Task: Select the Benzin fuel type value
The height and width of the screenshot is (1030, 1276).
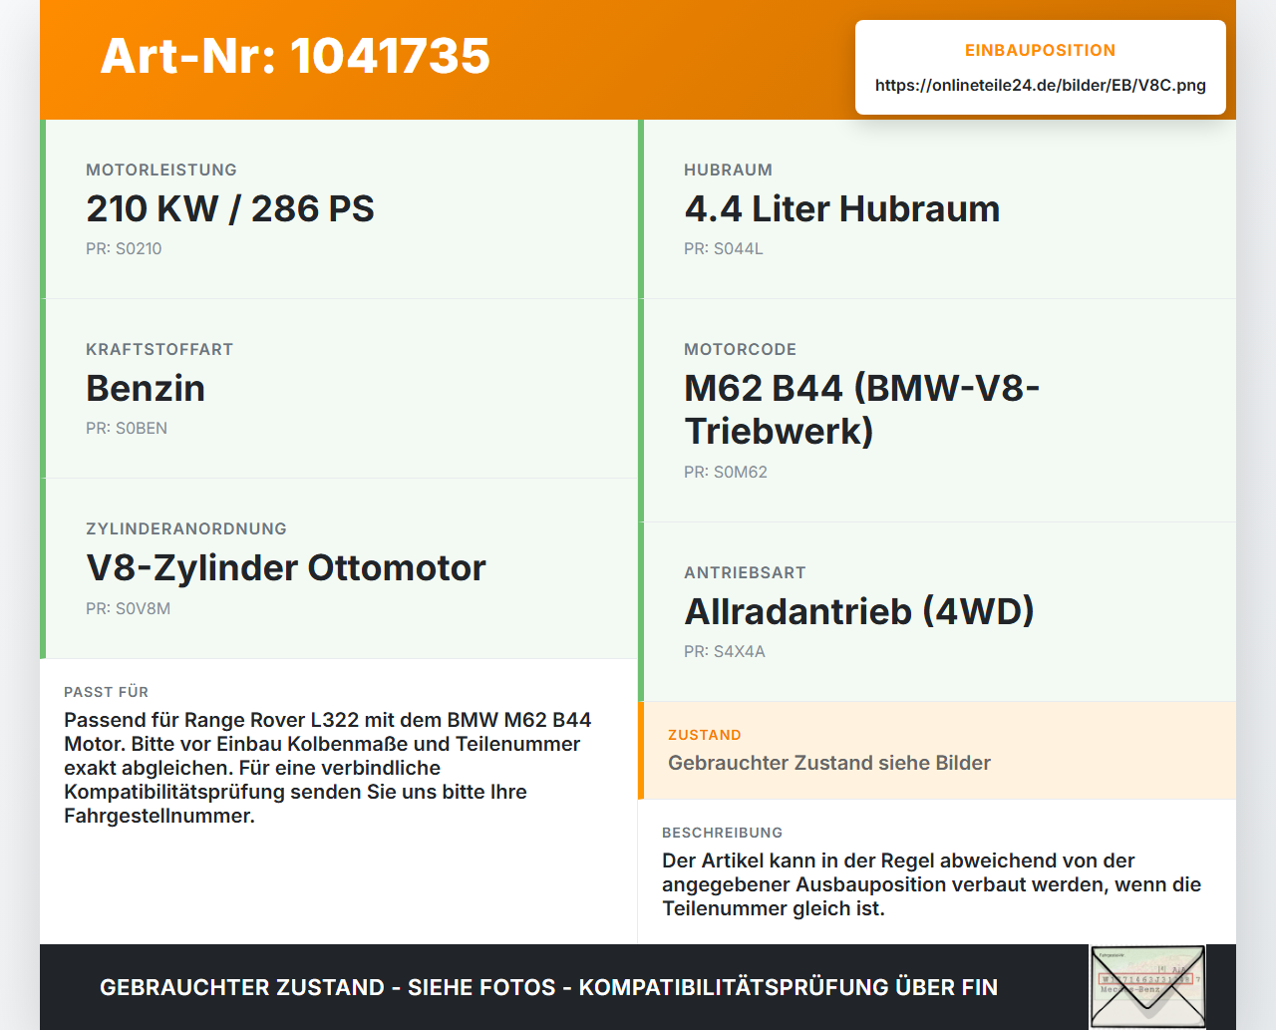Action: [146, 388]
